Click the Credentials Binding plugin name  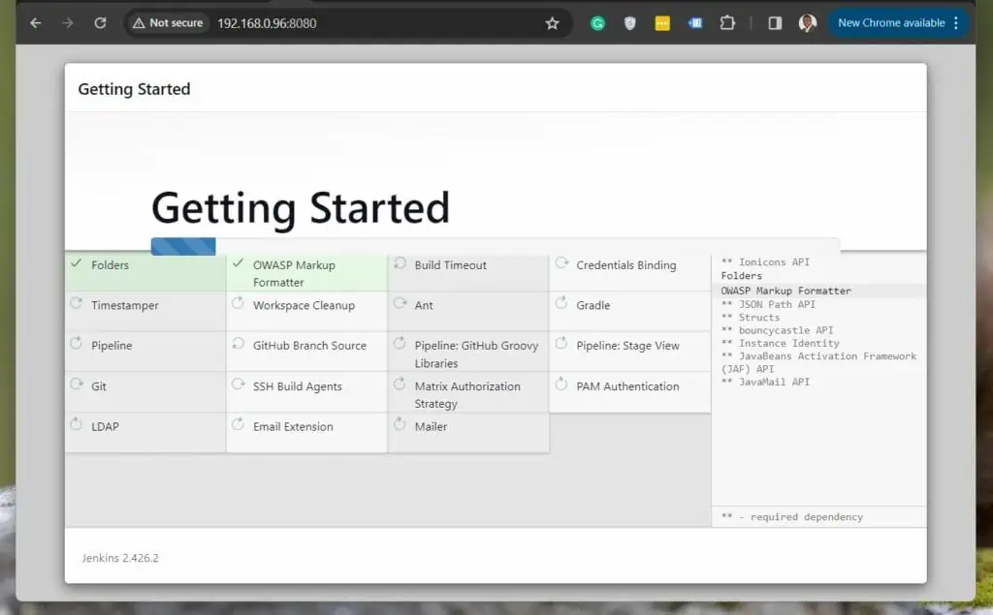(x=625, y=265)
